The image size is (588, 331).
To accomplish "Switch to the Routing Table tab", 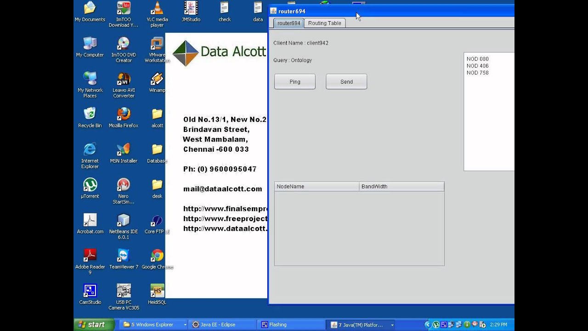I will [324, 23].
